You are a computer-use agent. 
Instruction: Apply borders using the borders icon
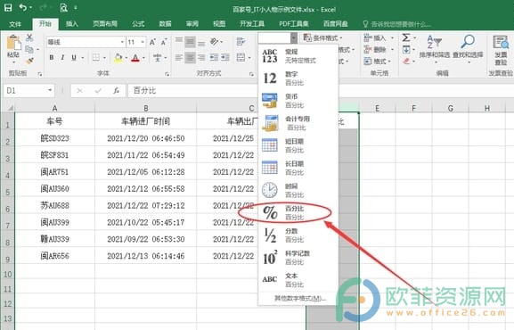coord(95,57)
